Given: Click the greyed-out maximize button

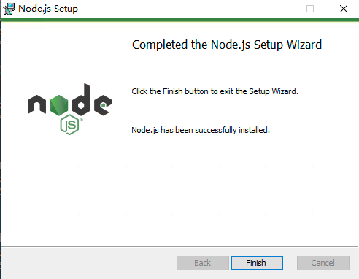Looking at the screenshot, I should point(310,9).
